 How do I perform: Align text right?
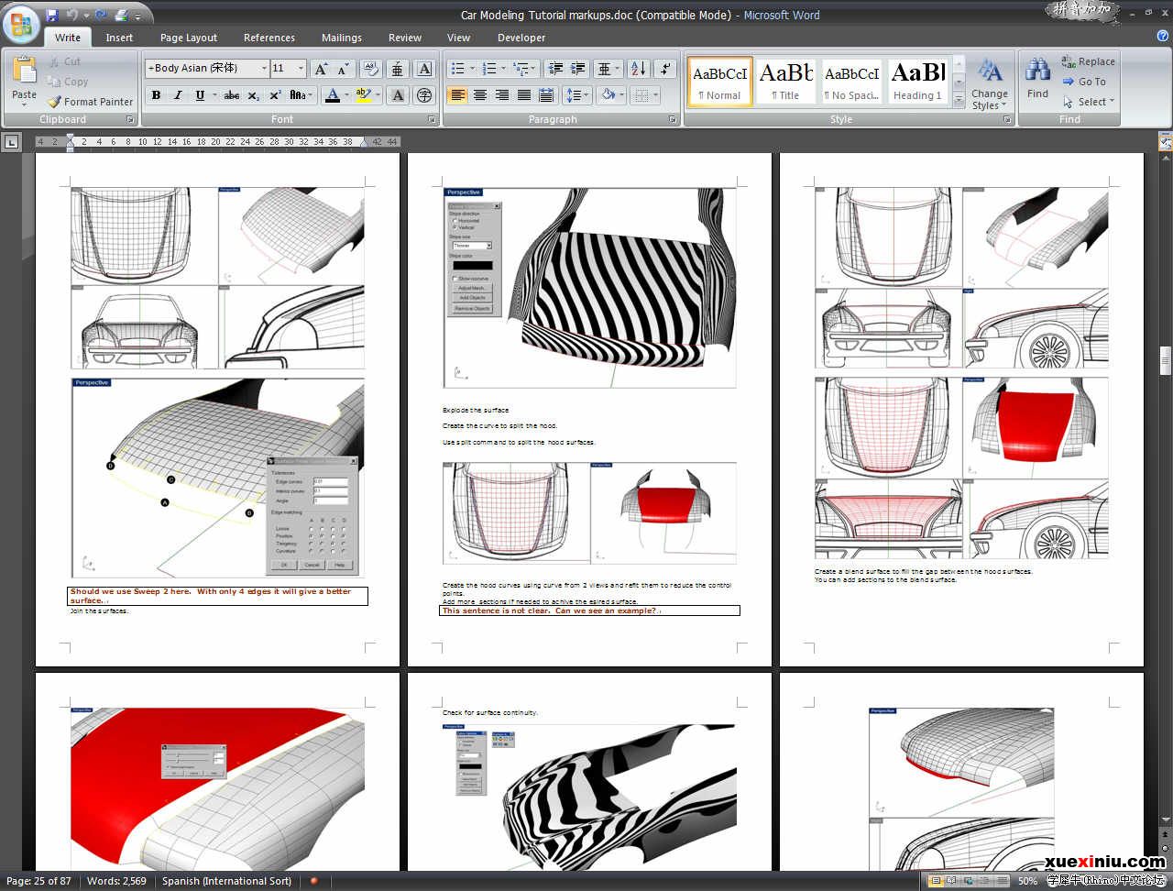(x=501, y=95)
